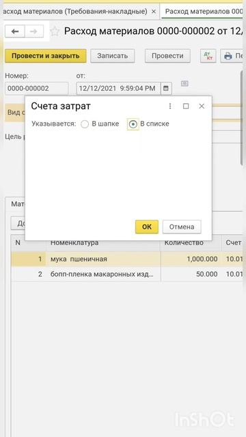Switch to Расход материалов 0000 document tab
This screenshot has width=246, height=437.
[x=203, y=12]
